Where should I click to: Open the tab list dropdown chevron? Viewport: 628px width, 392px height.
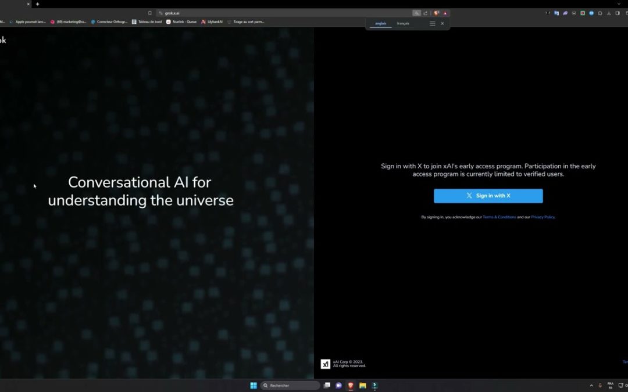[619, 4]
